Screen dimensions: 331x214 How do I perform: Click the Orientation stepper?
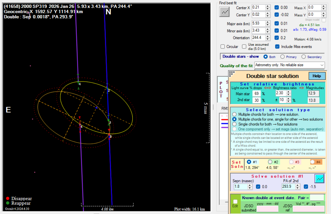[268, 38]
